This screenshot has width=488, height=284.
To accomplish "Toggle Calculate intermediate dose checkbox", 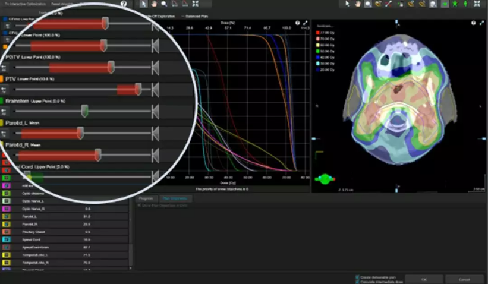I will pyautogui.click(x=357, y=281).
